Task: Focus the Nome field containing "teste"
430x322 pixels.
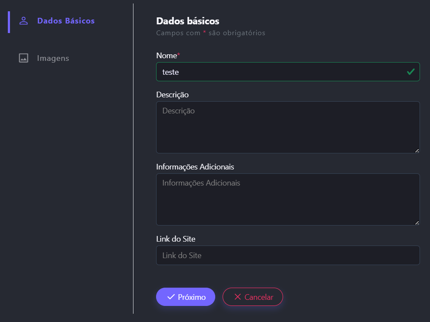Action: point(278,72)
